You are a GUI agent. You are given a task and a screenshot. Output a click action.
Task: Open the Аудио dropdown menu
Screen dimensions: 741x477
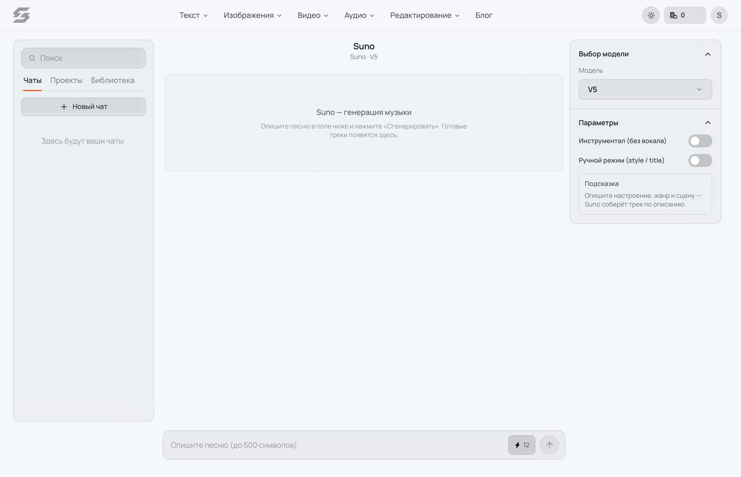tap(359, 15)
